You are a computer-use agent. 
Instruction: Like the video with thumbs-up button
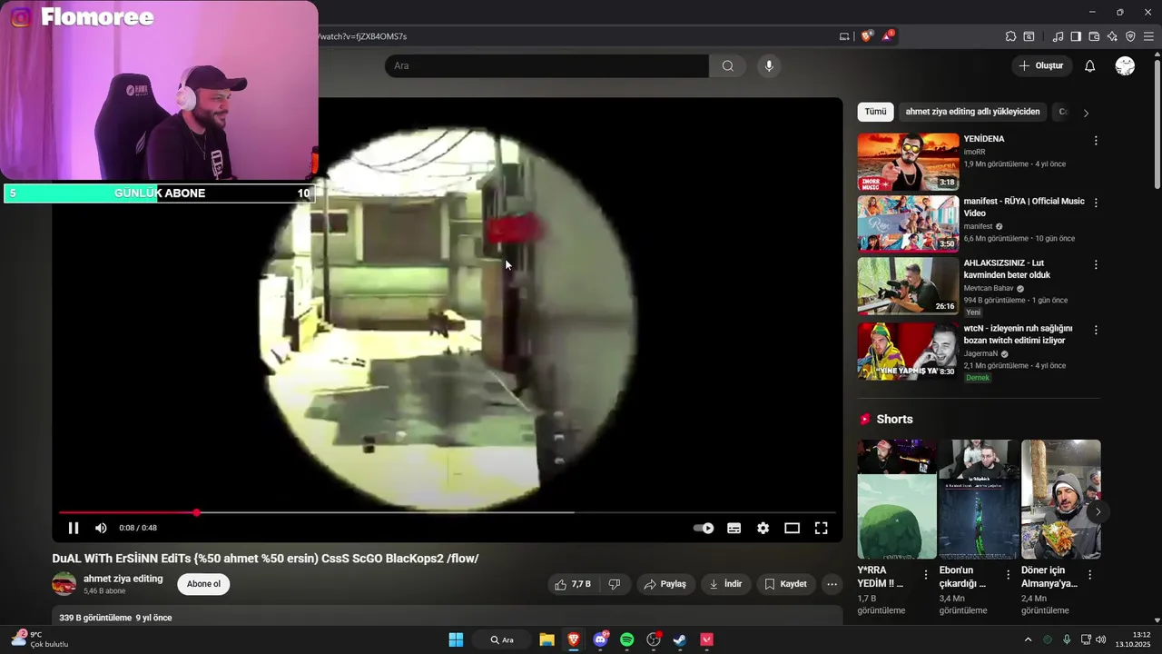(x=573, y=584)
